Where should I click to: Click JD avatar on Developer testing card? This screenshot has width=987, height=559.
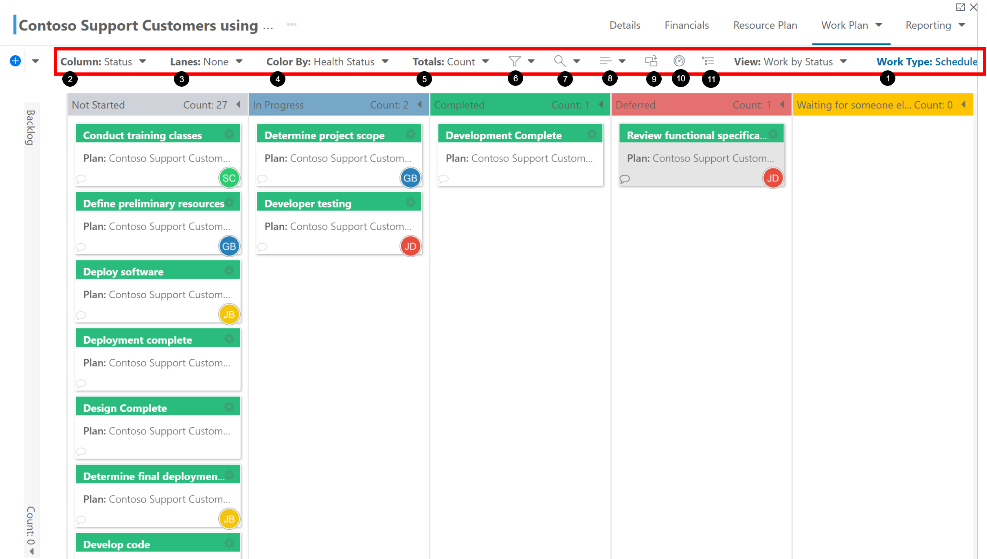point(410,246)
